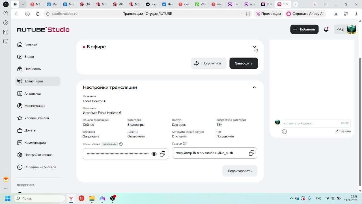Open the 720p profile label
Screen dimensions: 362x204
(340, 29)
